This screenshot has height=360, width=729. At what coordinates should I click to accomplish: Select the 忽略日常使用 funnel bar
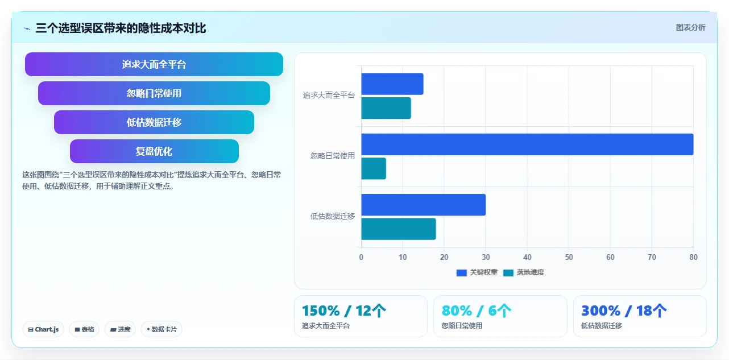click(154, 93)
